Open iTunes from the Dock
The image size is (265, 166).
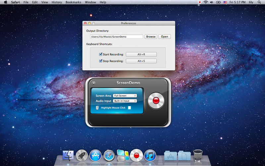click(x=150, y=155)
